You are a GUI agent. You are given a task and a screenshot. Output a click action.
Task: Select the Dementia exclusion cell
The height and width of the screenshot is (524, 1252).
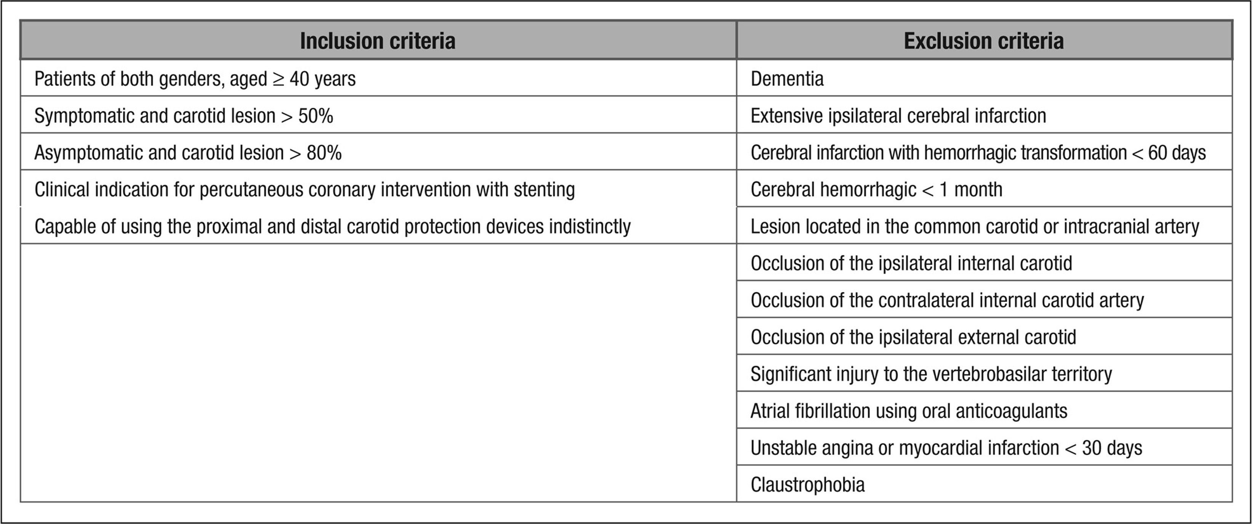tap(787, 79)
